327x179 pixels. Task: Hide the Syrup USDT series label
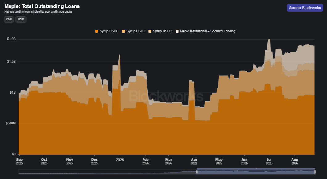coord(136,31)
